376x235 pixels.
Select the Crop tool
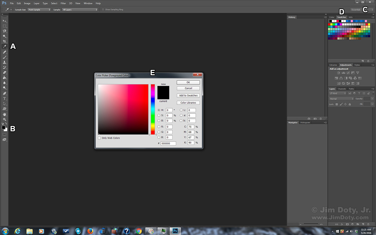(x=5, y=41)
